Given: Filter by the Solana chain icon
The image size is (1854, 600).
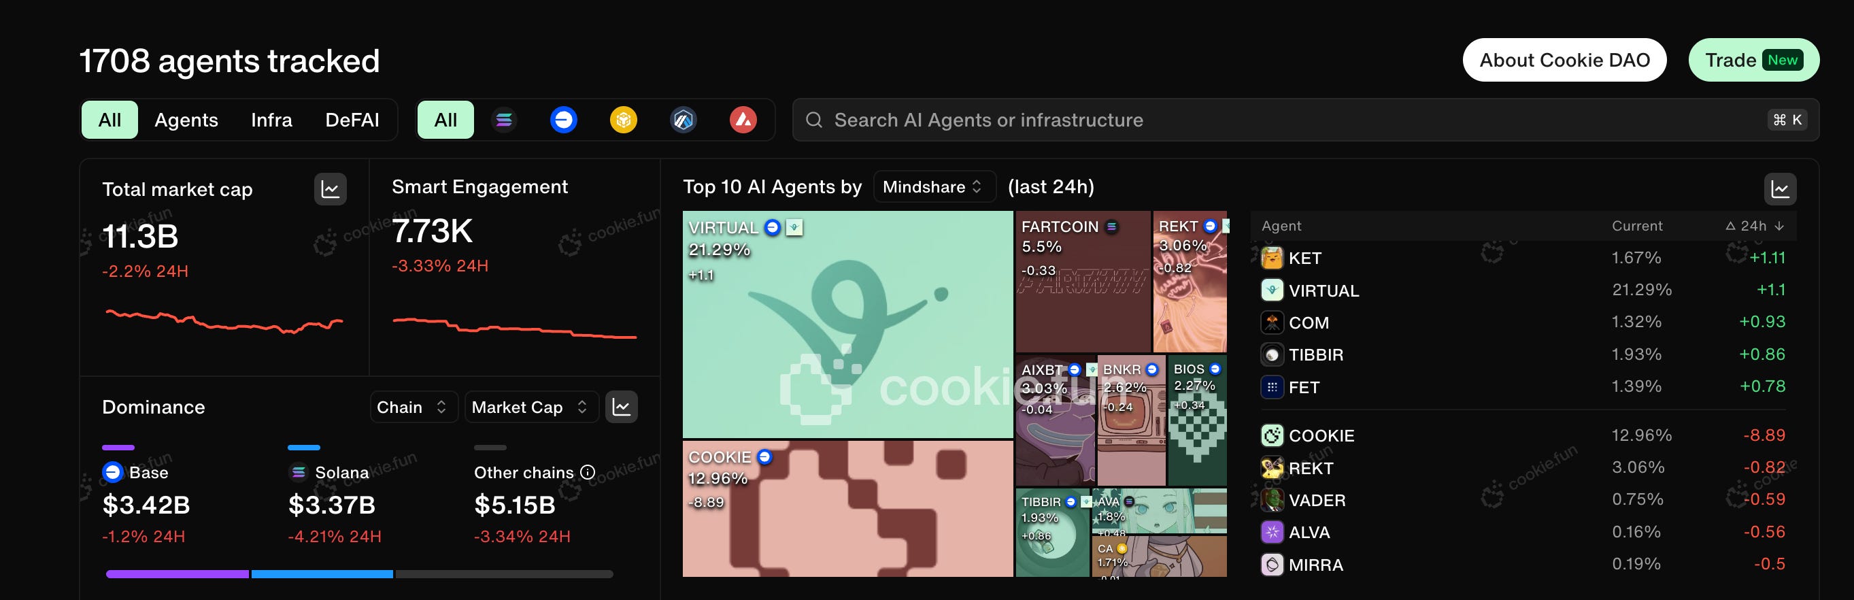Looking at the screenshot, I should (x=504, y=120).
